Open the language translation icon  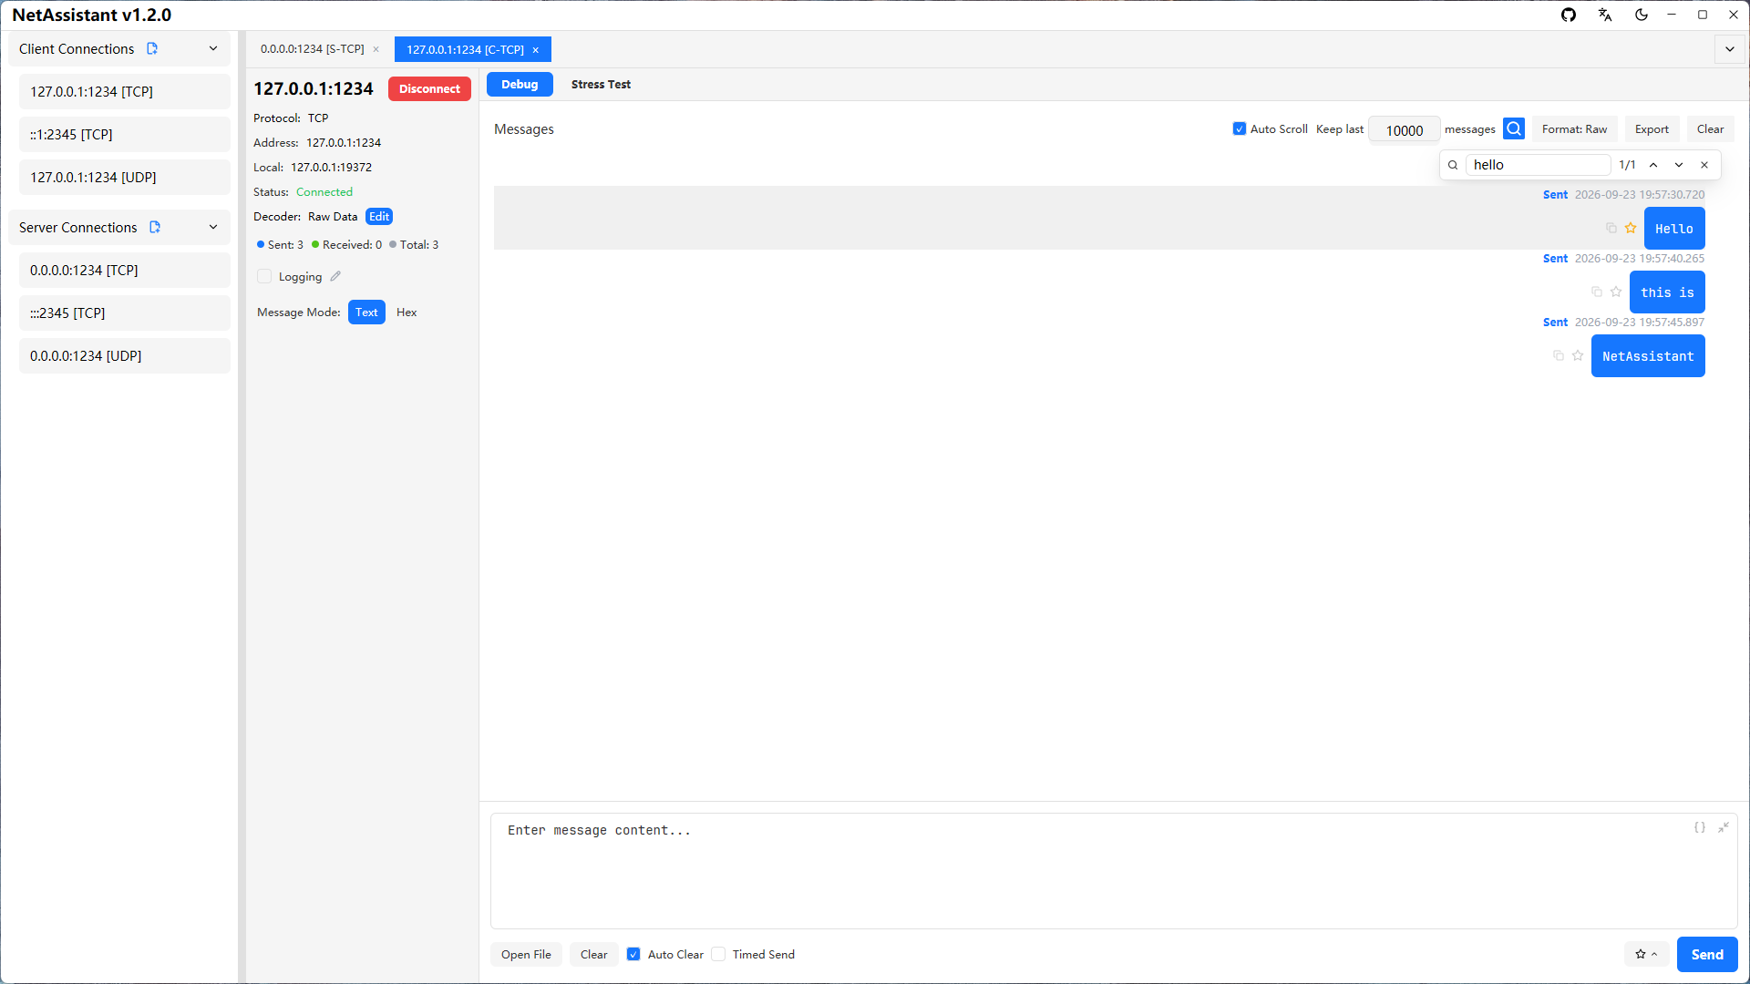1605,15
